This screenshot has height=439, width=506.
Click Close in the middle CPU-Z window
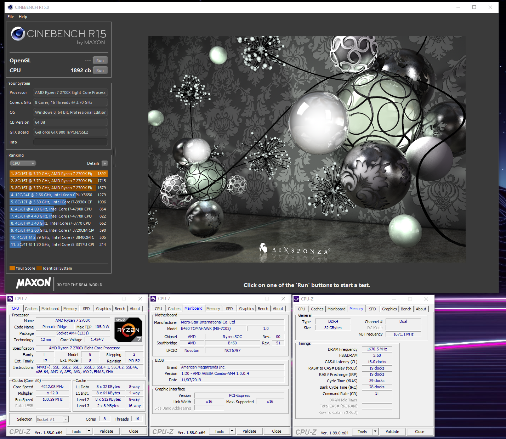tap(277, 431)
